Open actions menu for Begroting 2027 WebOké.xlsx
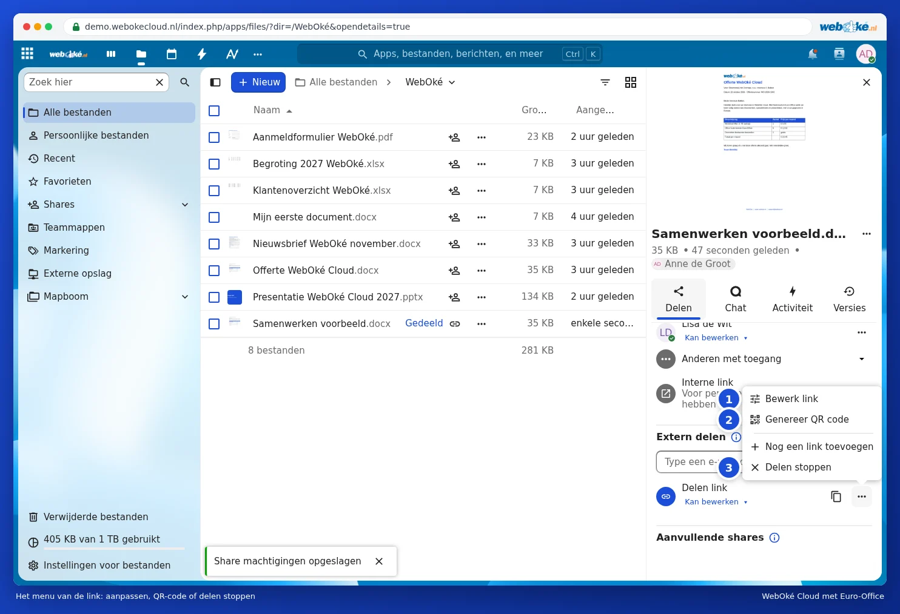900x614 pixels. coord(482,164)
